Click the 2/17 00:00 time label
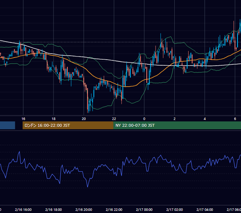Image resolution: width=241 pixels, height=213 pixels. point(144,209)
